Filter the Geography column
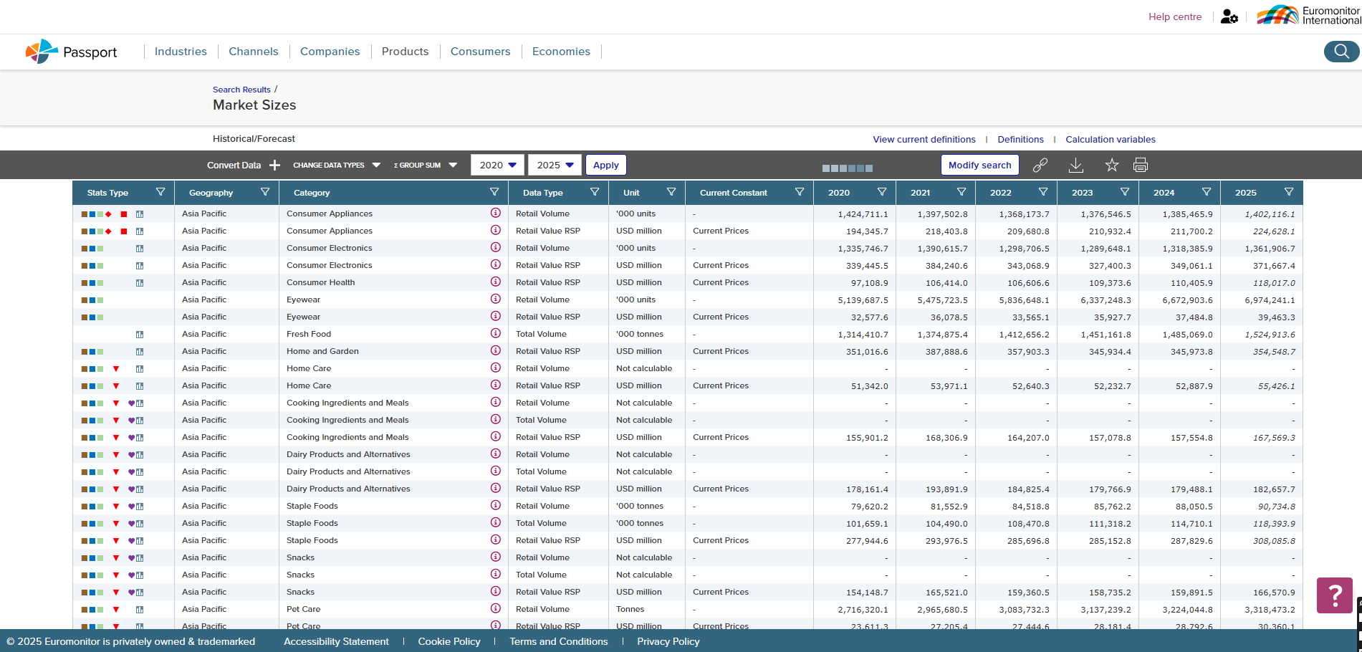This screenshot has width=1362, height=652. [x=265, y=192]
